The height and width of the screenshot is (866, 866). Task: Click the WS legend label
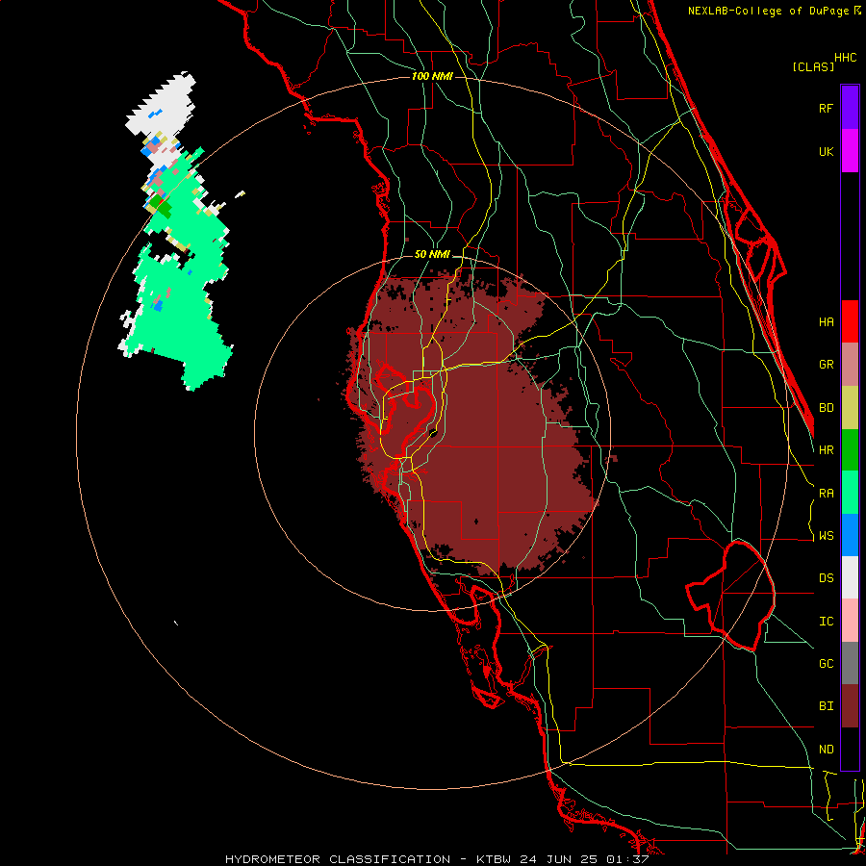coord(827,536)
